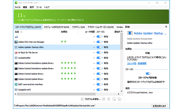Open the 表示 menu

[x=32, y=7]
